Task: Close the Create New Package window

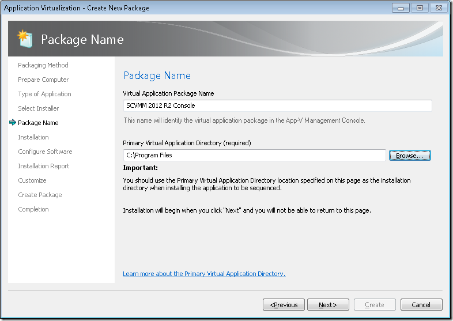Action: (x=439, y=8)
